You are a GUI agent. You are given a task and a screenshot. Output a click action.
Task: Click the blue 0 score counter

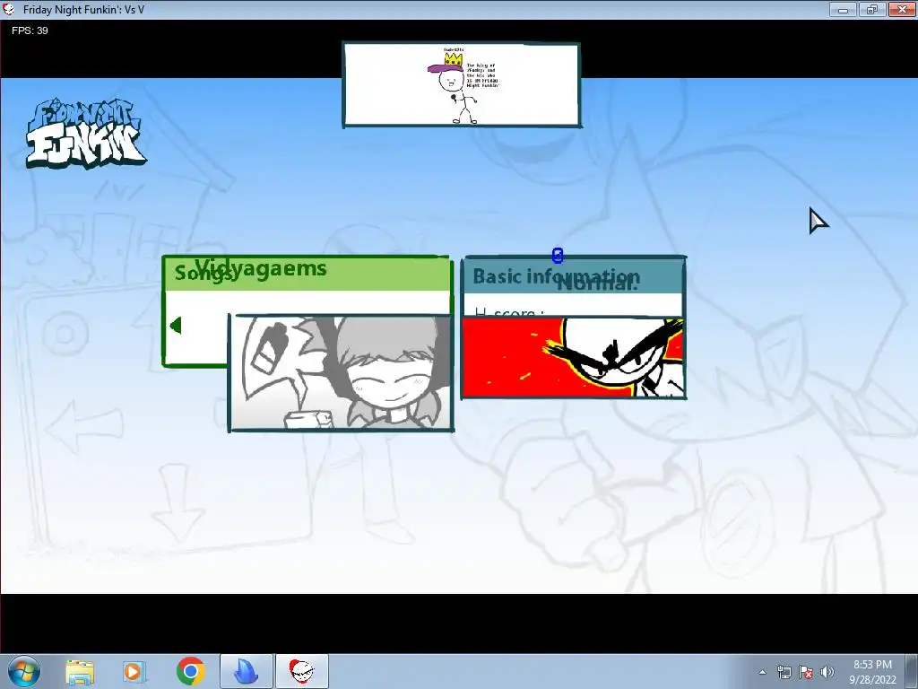[x=558, y=256]
